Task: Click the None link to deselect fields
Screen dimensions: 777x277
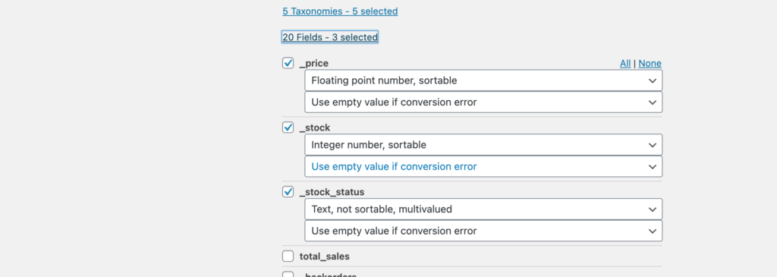Action: (650, 64)
